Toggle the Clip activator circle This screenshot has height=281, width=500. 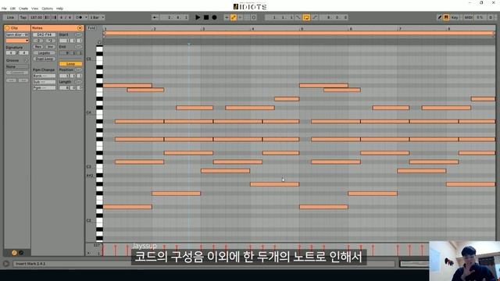pyautogui.click(x=7, y=28)
